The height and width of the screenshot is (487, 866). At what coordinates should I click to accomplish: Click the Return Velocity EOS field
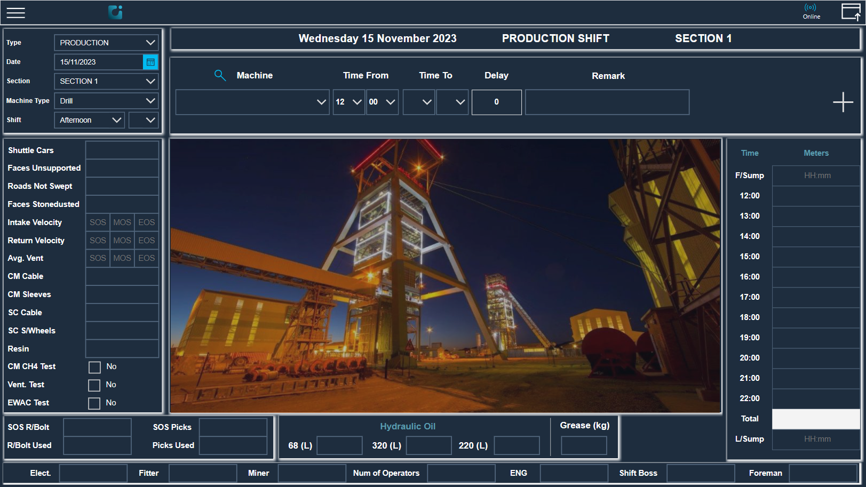tap(146, 241)
